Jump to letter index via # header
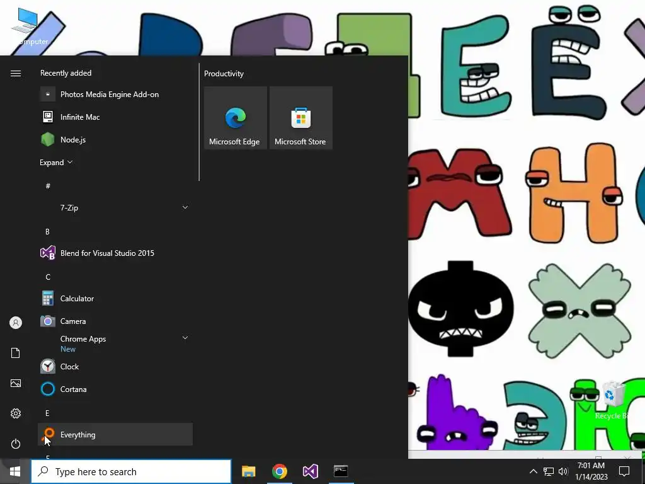This screenshot has width=645, height=484. (x=48, y=186)
